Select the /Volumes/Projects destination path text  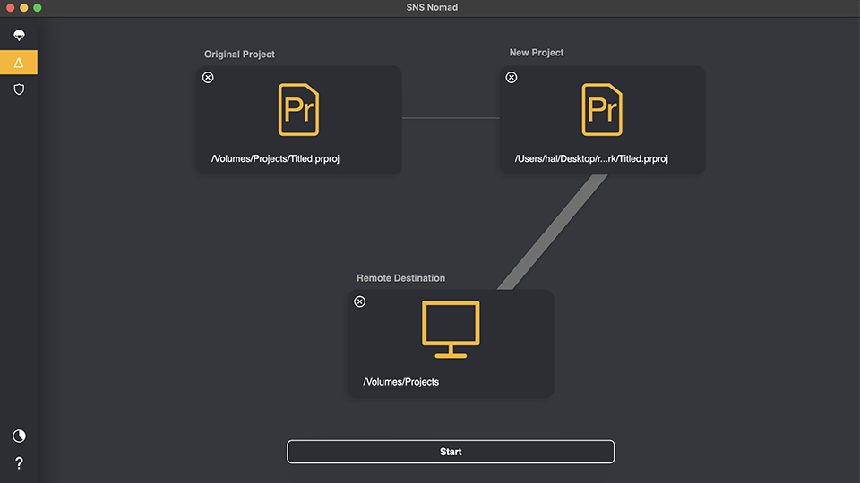click(401, 382)
